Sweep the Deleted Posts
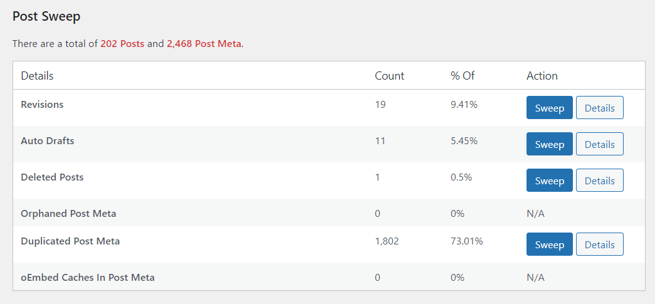The image size is (655, 304). tap(549, 181)
